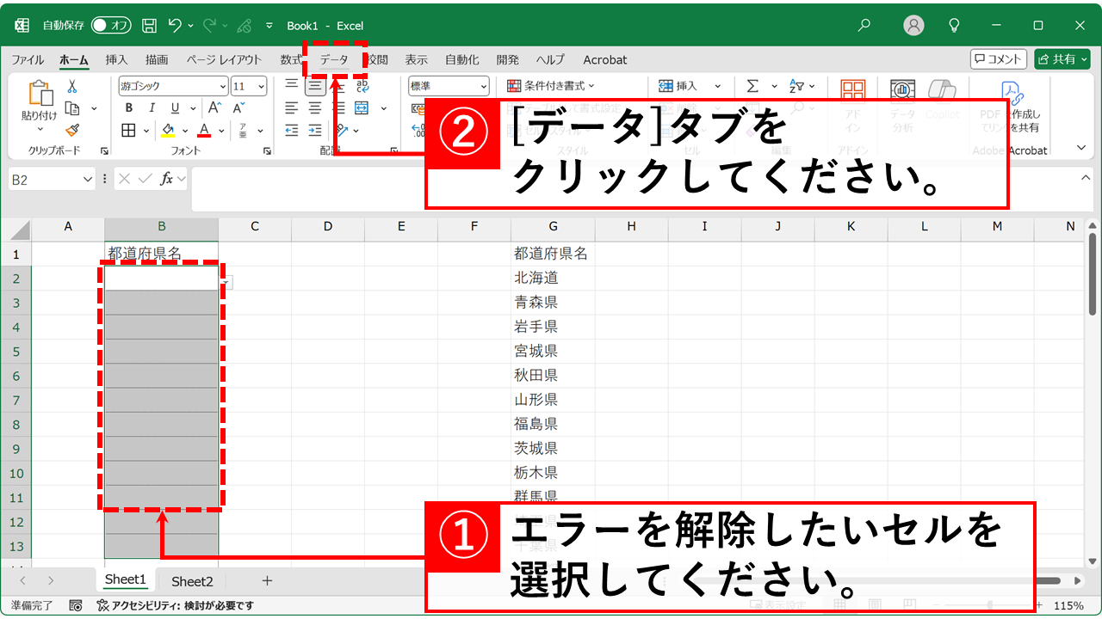1102x619 pixels.
Task: Cut selection with the scissors icon
Action: (72, 86)
